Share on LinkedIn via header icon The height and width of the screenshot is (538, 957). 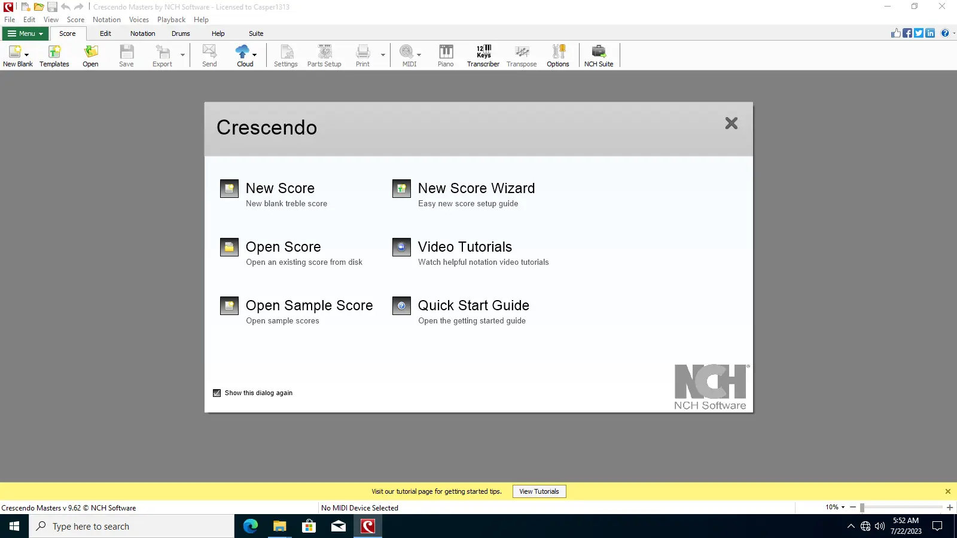(x=930, y=33)
